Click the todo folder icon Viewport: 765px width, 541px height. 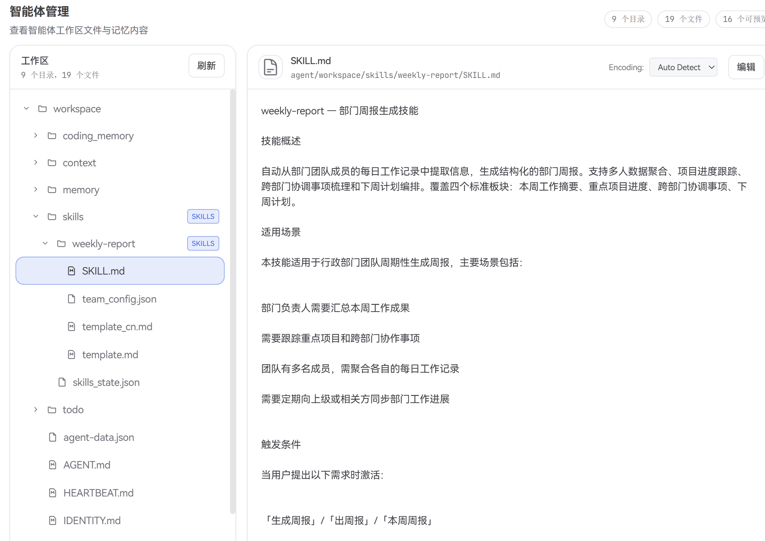tap(52, 409)
